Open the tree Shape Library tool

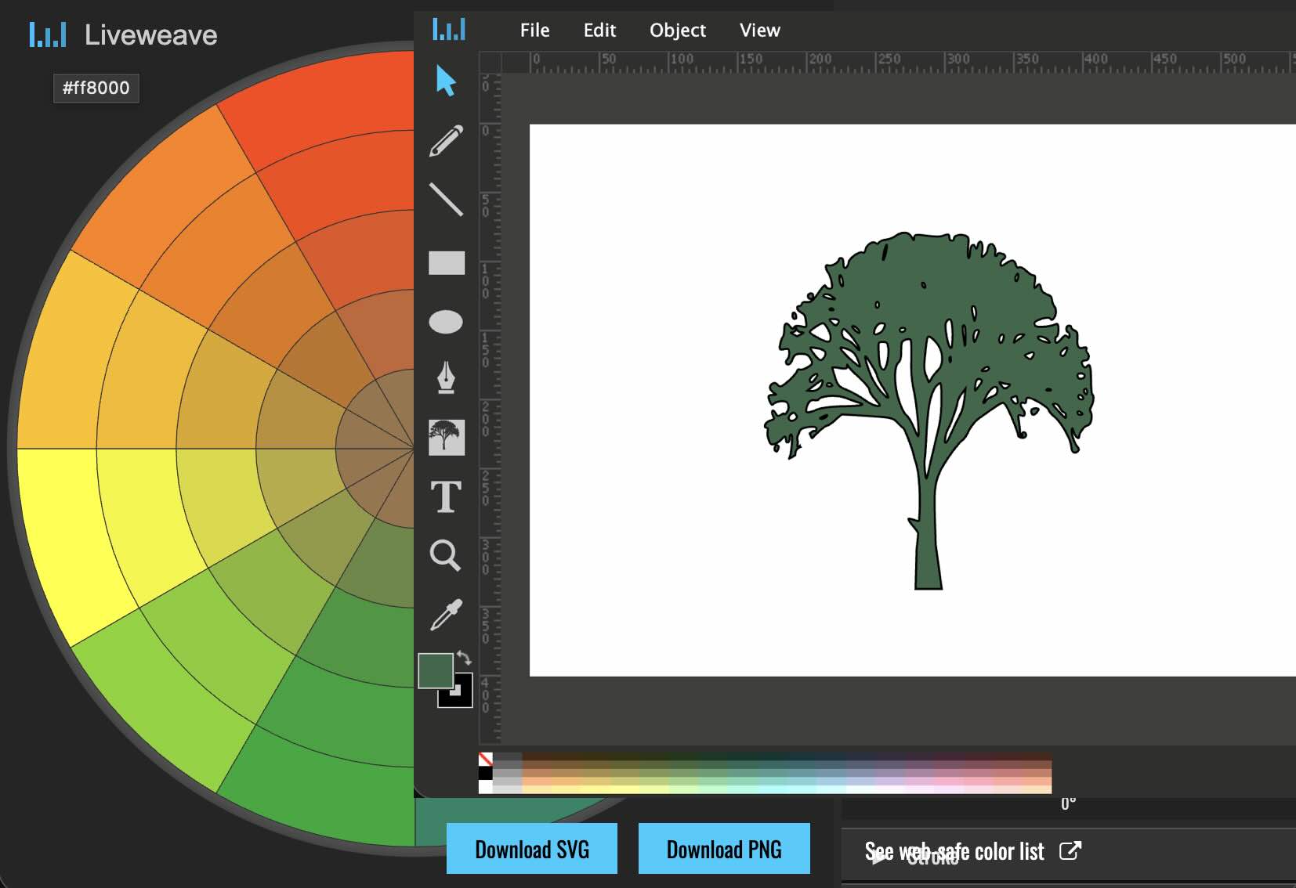[x=447, y=437]
